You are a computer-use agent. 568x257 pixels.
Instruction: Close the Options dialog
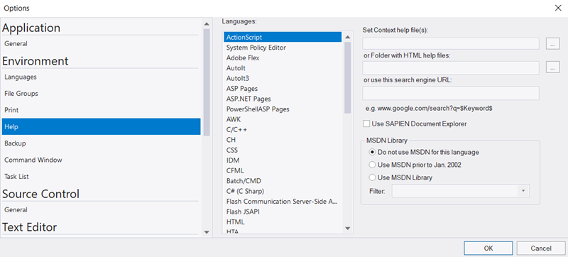coord(558,8)
